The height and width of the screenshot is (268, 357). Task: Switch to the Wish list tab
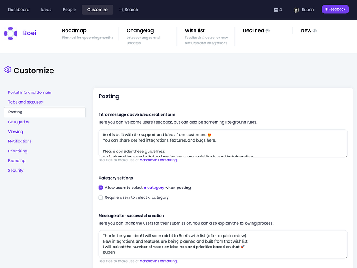tap(195, 30)
